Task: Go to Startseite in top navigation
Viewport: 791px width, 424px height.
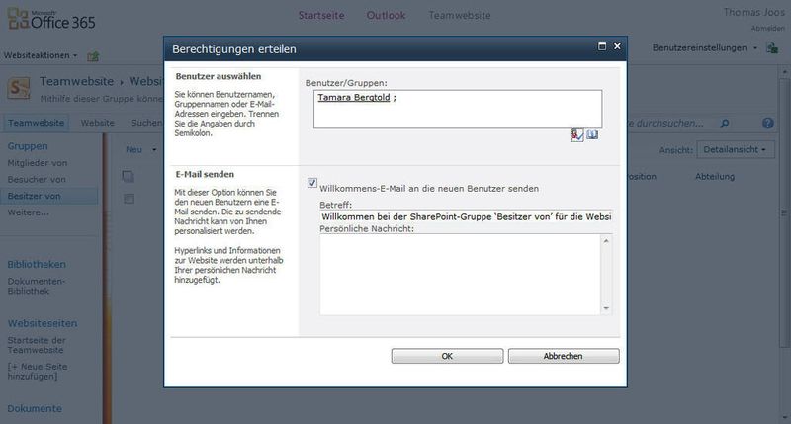Action: click(x=321, y=15)
